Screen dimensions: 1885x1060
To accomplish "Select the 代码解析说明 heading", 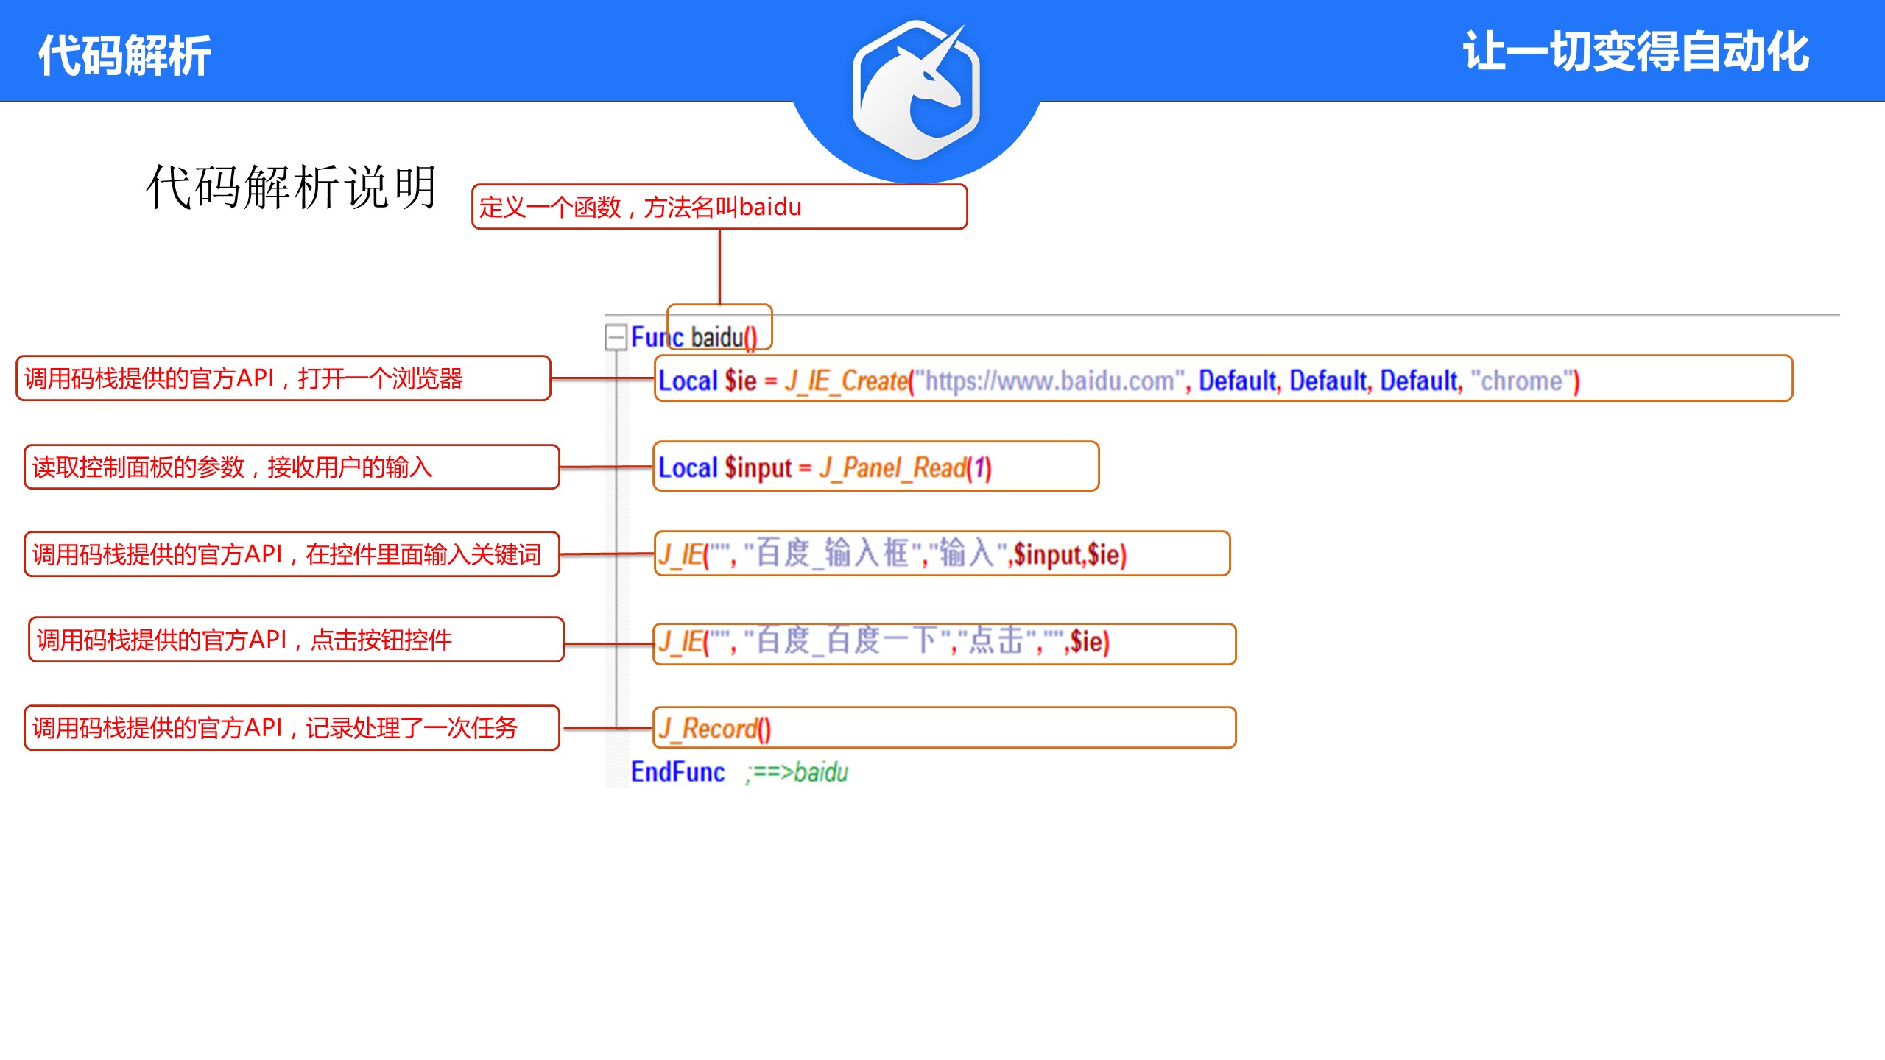I will (x=292, y=187).
